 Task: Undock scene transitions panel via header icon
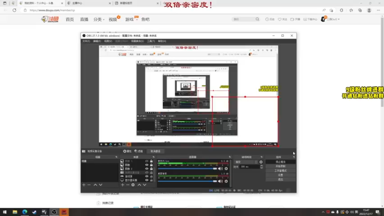point(261,157)
